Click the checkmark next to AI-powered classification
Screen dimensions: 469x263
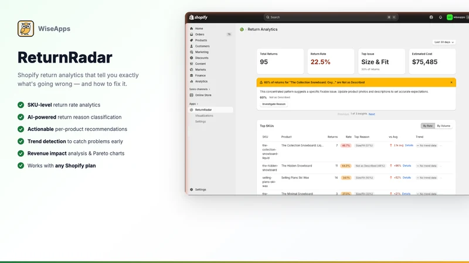[21, 117]
